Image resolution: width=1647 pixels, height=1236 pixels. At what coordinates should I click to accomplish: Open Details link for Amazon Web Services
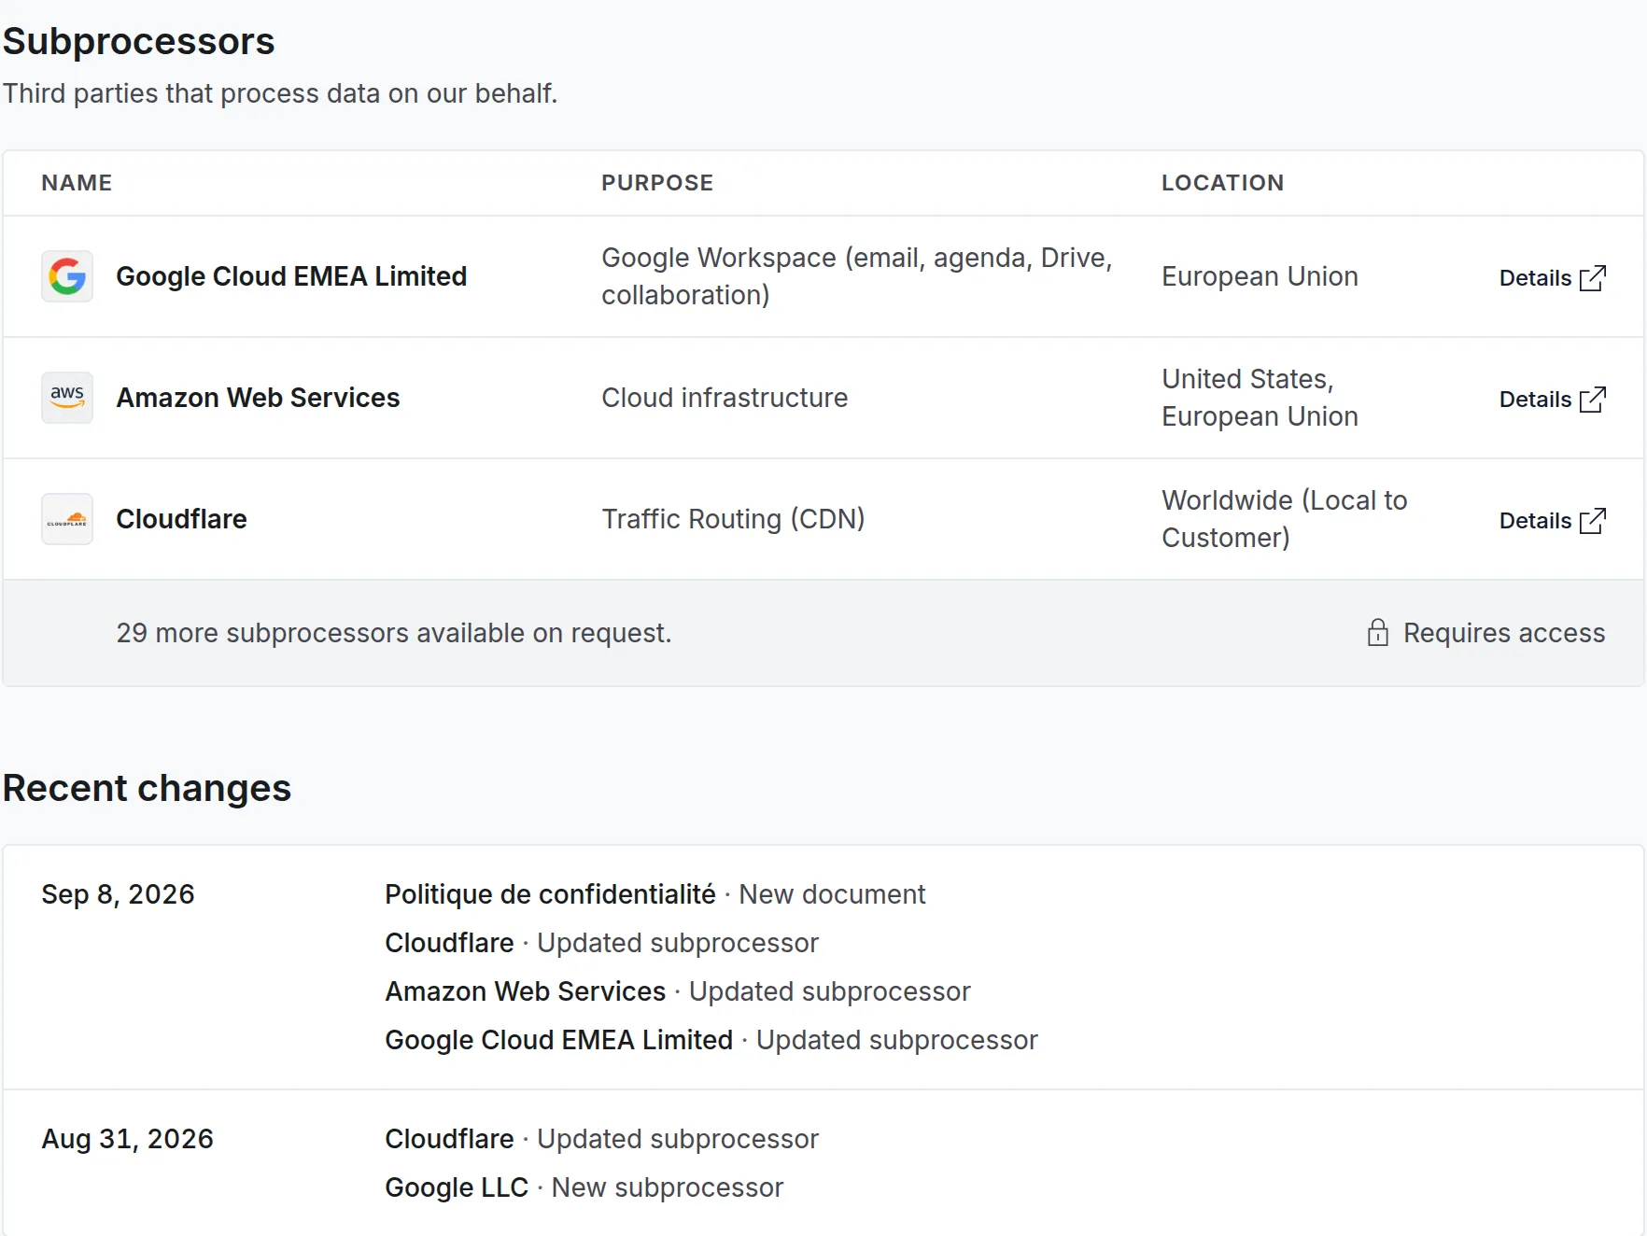pyautogui.click(x=1553, y=400)
